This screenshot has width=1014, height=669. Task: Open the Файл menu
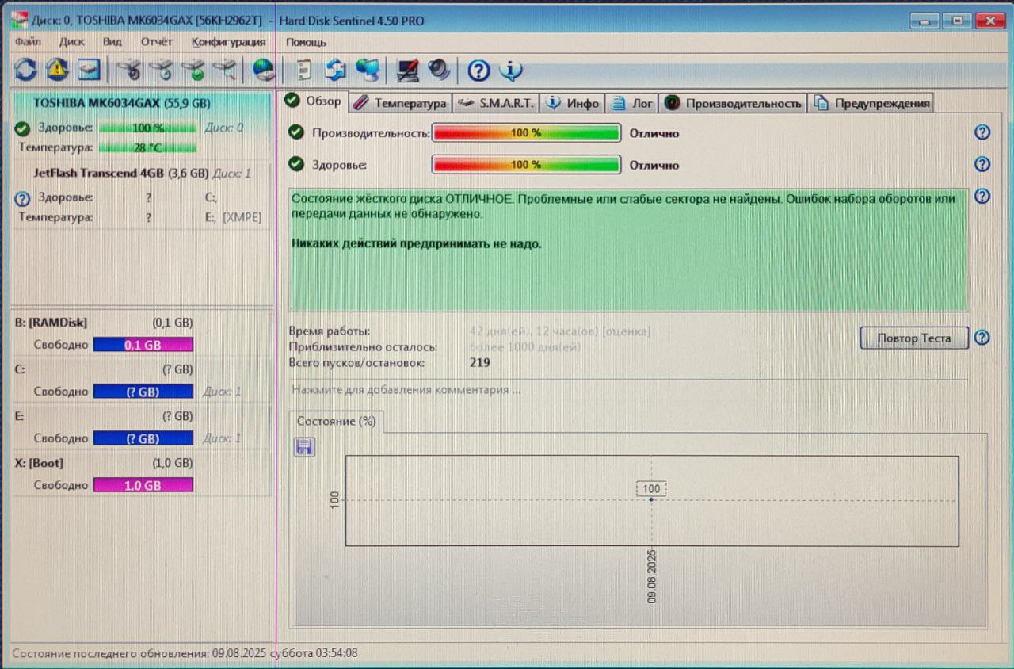(28, 42)
